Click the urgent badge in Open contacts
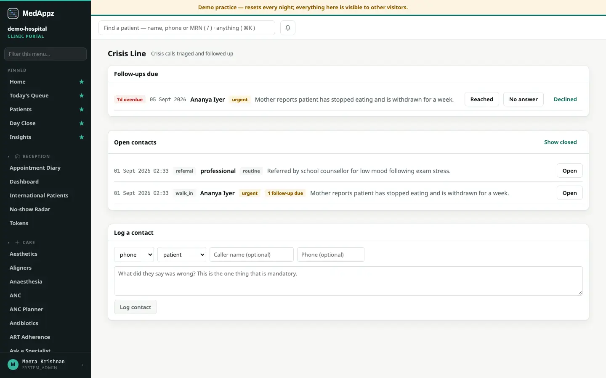Viewport: 606px width, 378px height. coord(250,193)
